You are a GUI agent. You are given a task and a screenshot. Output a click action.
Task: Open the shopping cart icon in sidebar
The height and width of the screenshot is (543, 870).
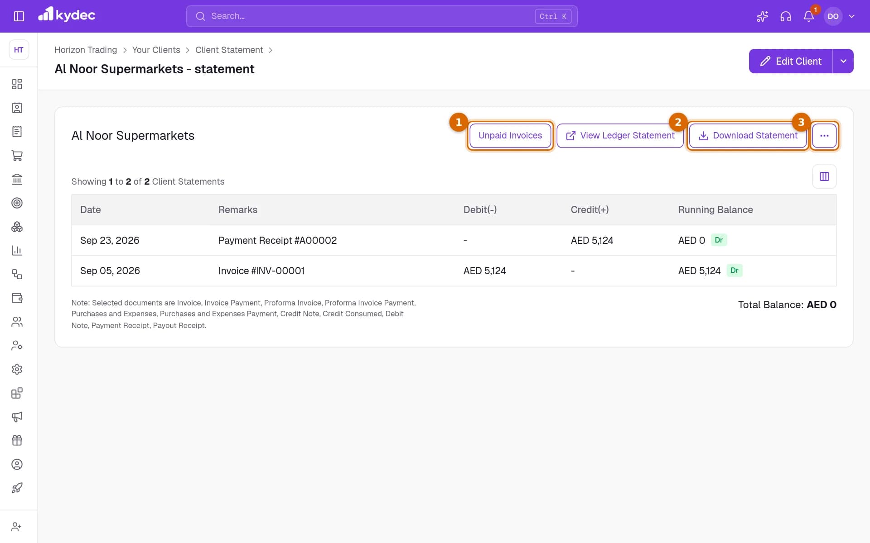click(17, 155)
